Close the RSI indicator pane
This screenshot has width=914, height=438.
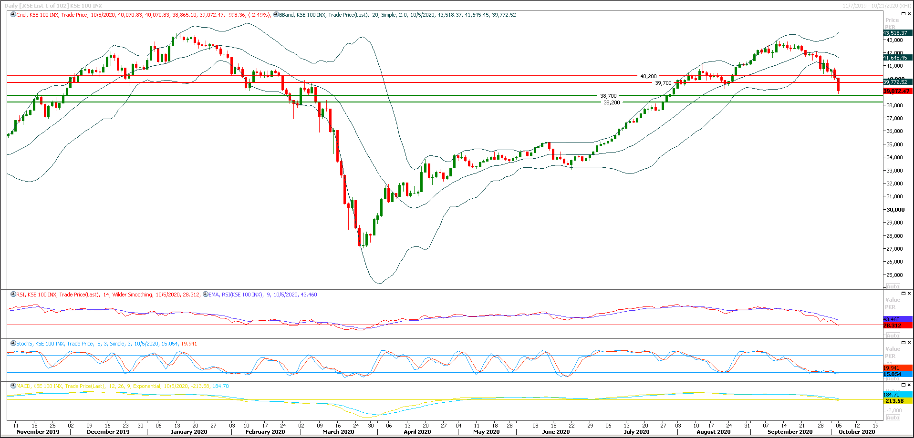pyautogui.click(x=909, y=294)
